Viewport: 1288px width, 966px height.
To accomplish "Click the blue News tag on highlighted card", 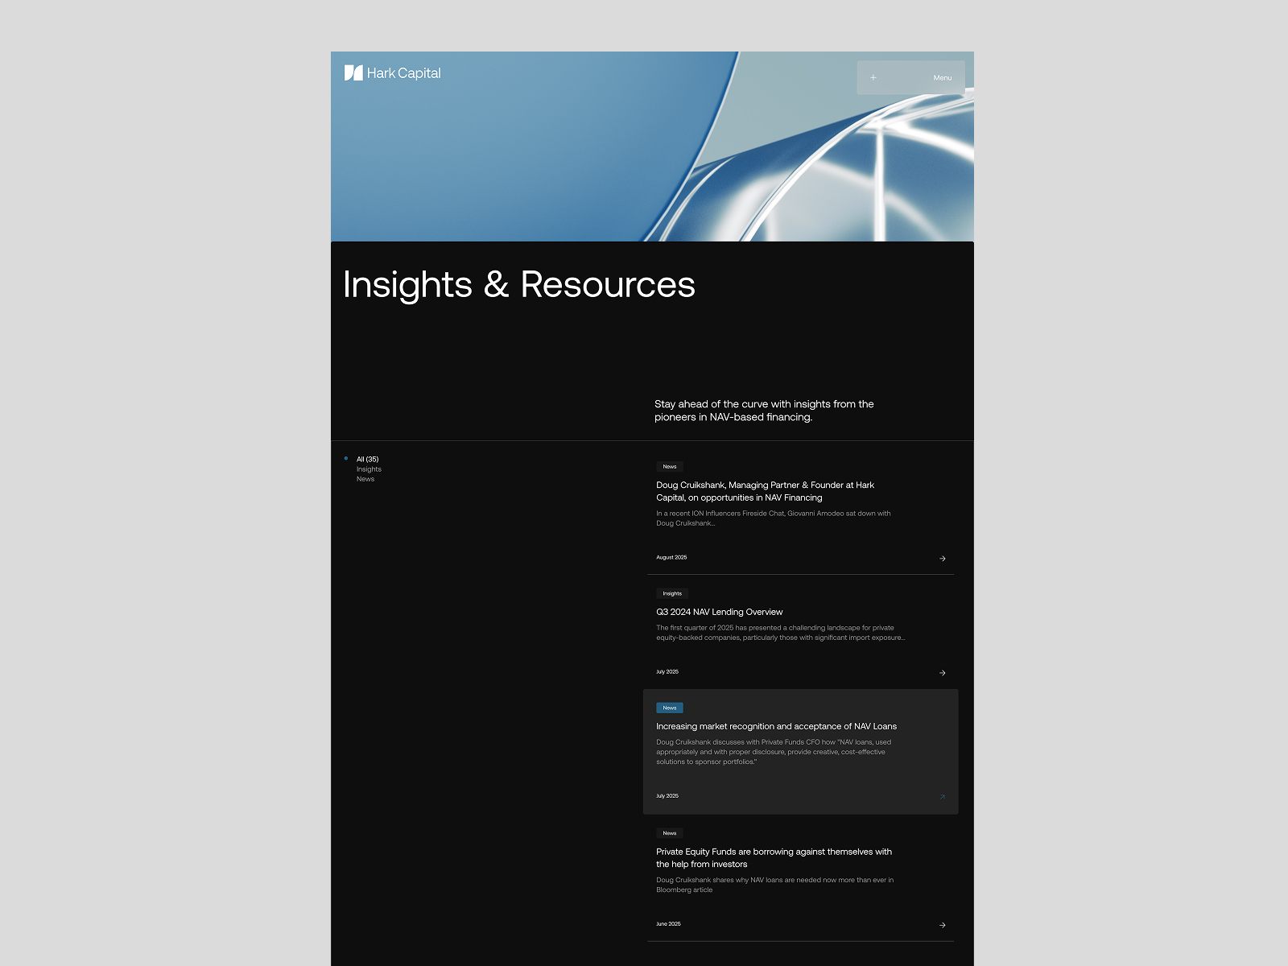I will tap(669, 708).
